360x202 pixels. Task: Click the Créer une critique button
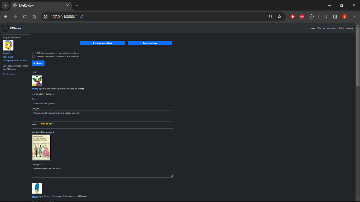tap(150, 43)
